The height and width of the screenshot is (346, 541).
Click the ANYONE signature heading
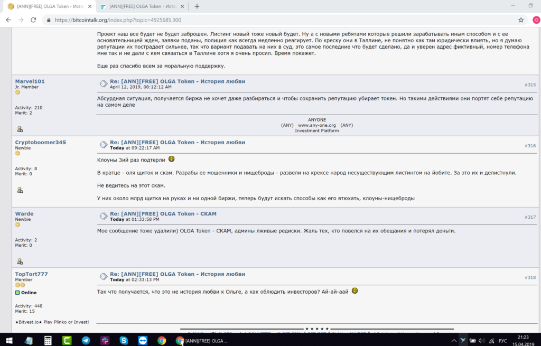(x=317, y=120)
